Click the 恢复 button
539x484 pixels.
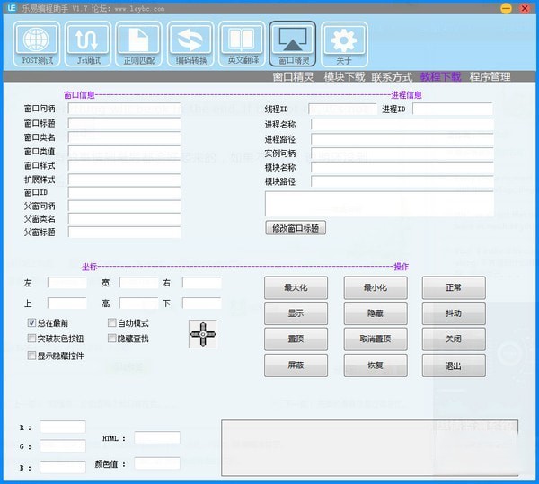pos(376,365)
